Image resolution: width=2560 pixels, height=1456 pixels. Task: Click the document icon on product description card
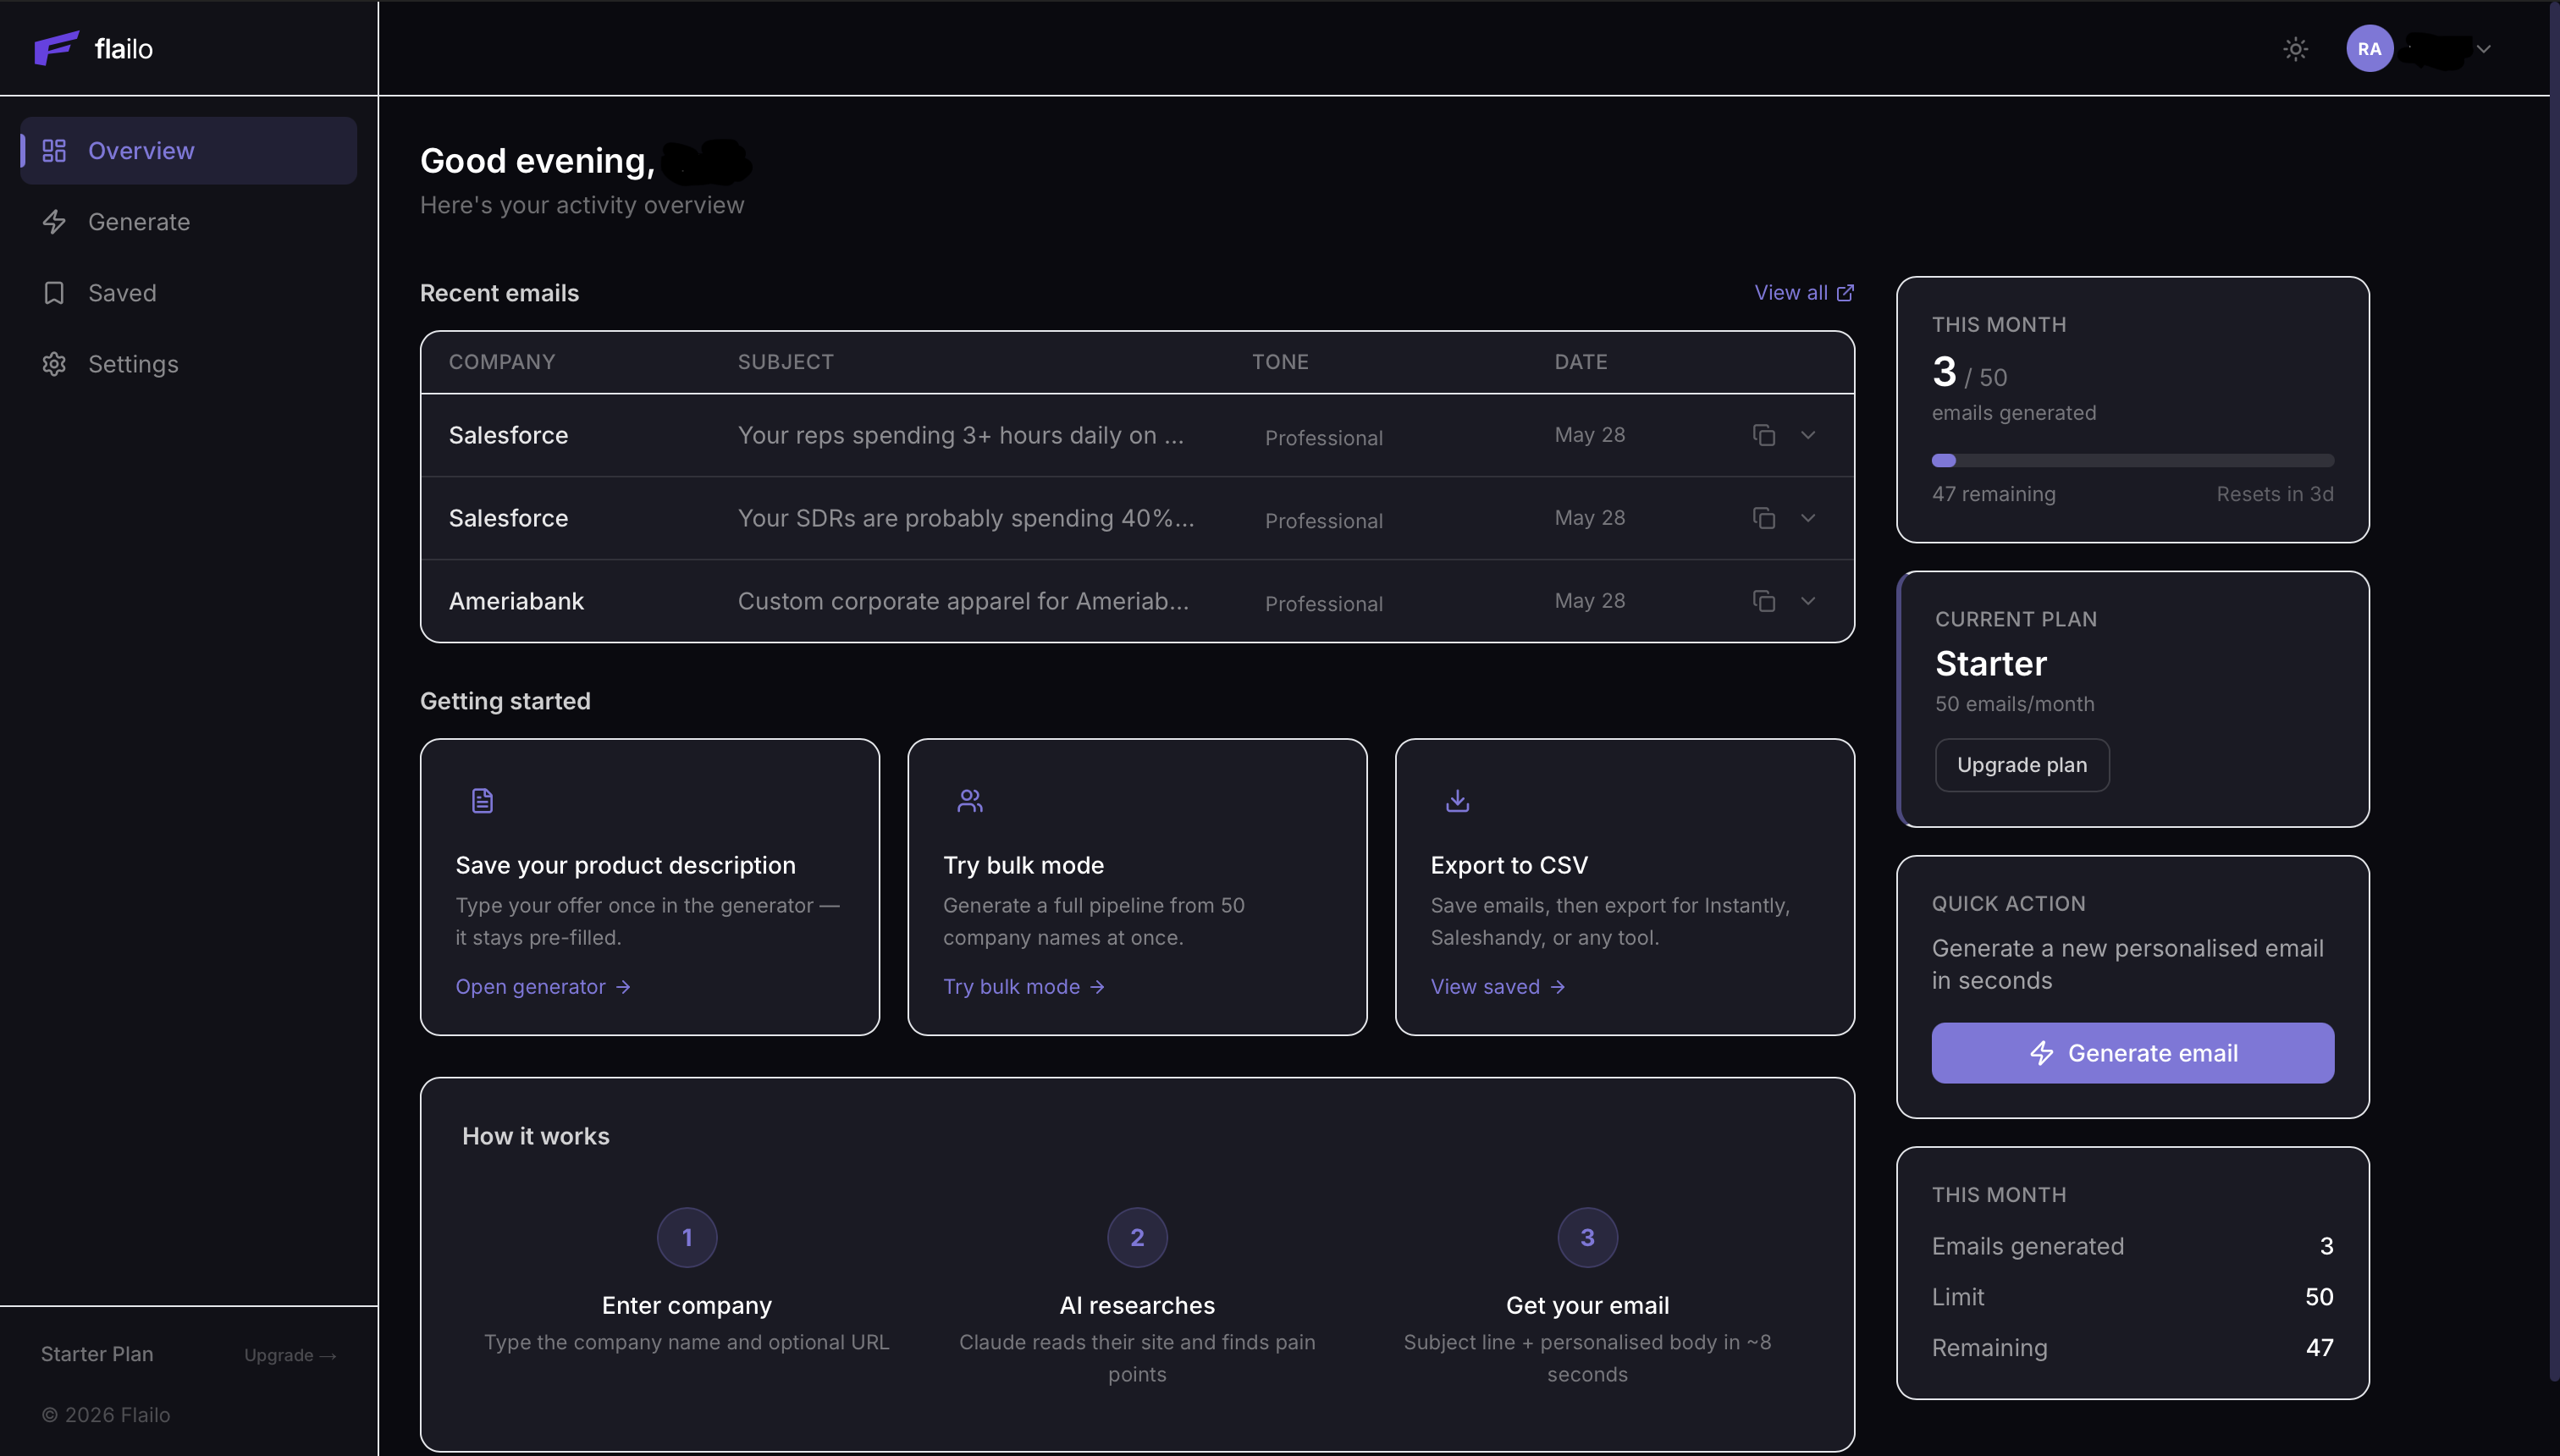click(x=482, y=801)
